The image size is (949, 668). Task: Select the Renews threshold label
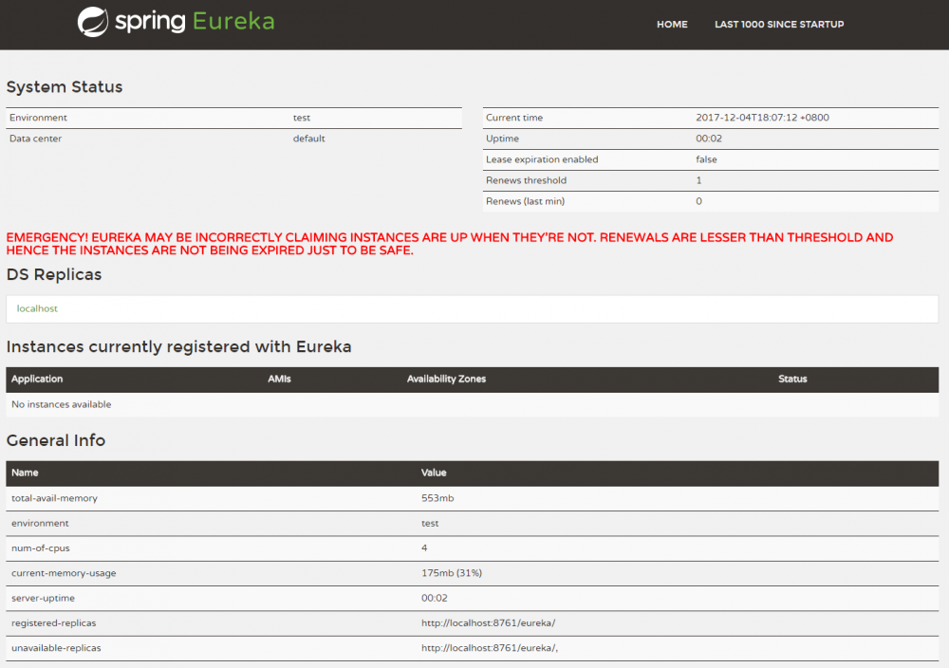pos(526,180)
